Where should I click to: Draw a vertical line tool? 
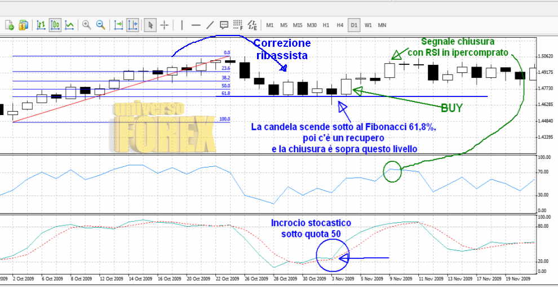[x=181, y=25]
